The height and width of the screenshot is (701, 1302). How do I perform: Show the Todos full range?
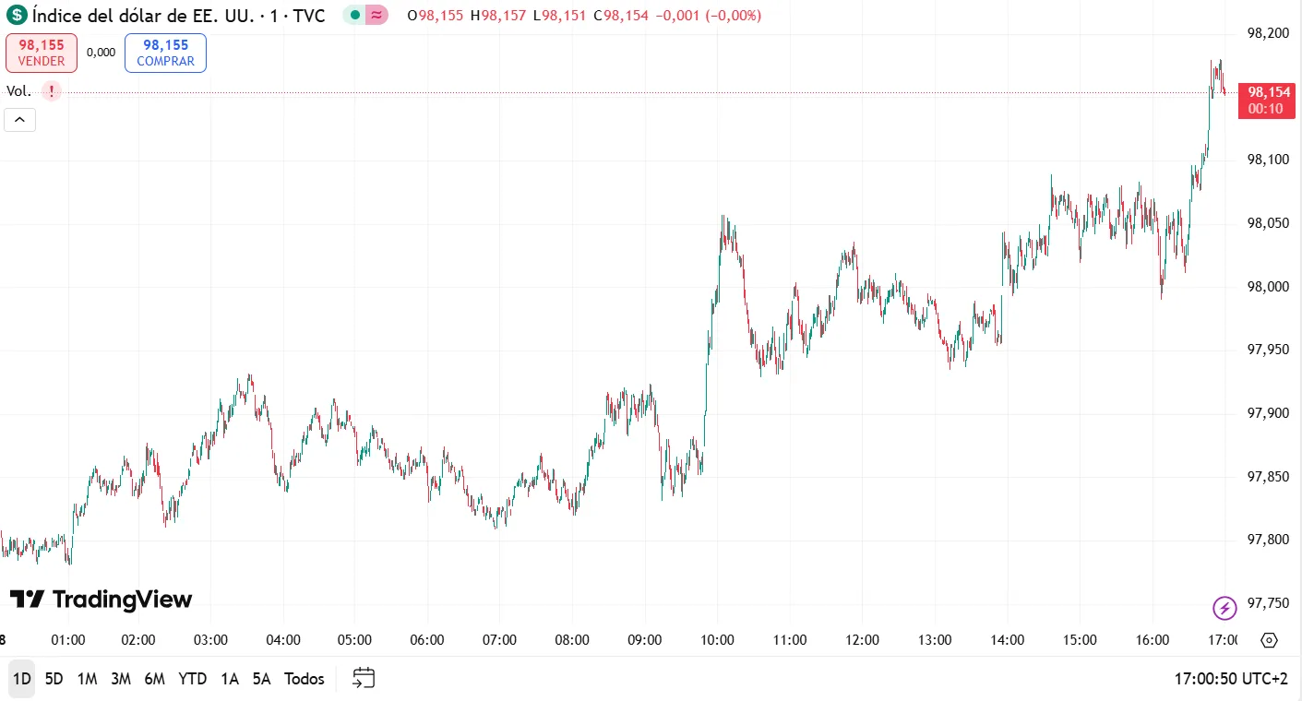(x=305, y=679)
